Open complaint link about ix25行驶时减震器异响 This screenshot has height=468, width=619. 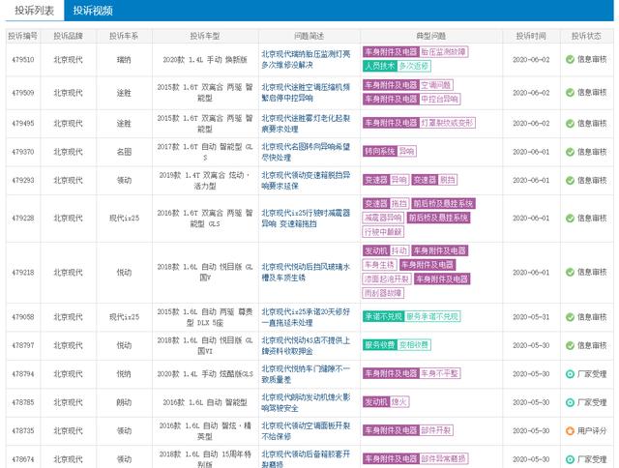306,219
